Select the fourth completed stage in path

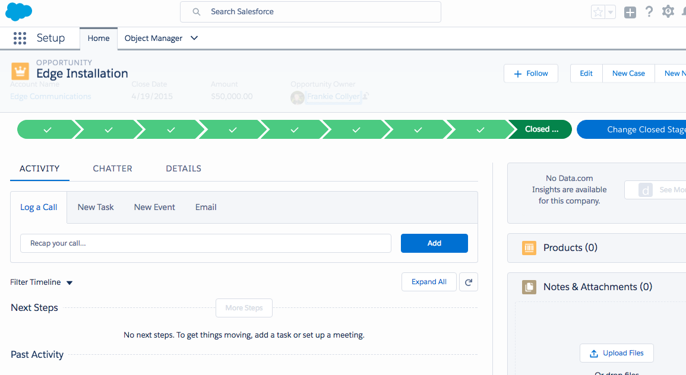233,129
